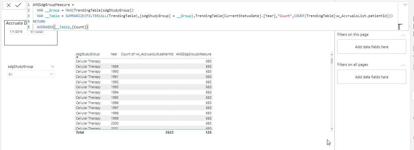Commit formula with checkmark icon

18,5
